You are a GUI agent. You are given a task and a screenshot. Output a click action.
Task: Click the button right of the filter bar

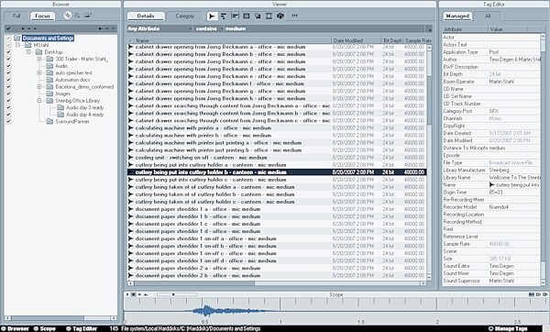pos(430,29)
